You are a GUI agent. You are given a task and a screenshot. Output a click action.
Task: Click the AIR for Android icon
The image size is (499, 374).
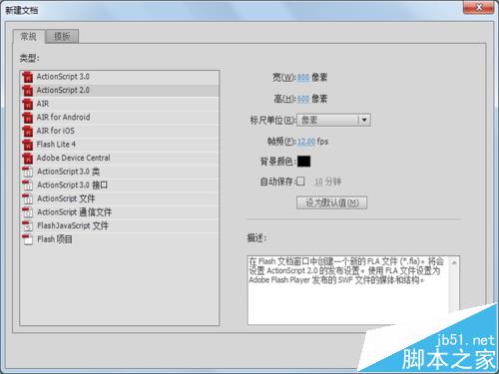click(28, 118)
